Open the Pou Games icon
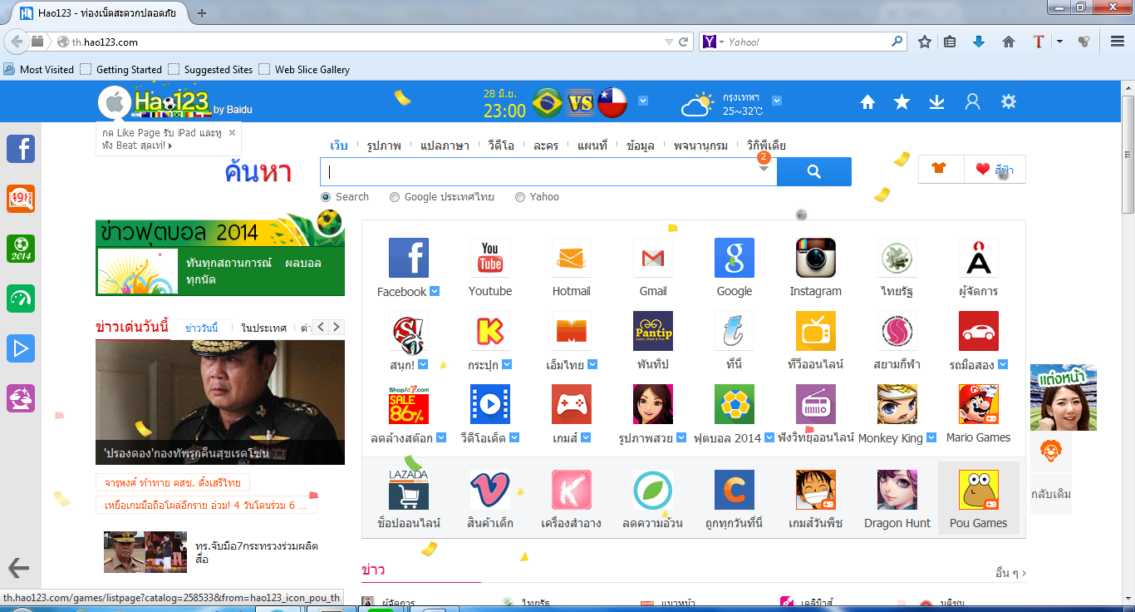This screenshot has width=1135, height=612. click(979, 490)
